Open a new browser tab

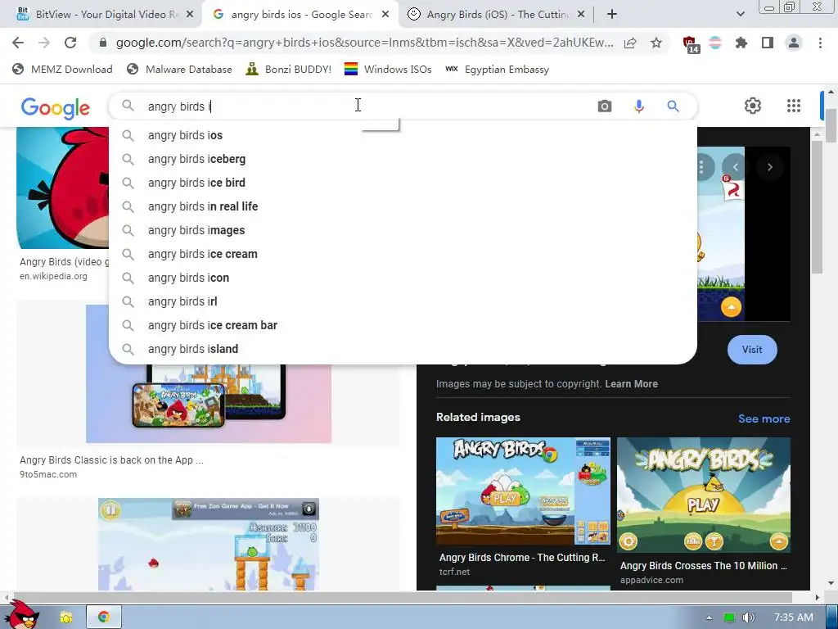[612, 15]
